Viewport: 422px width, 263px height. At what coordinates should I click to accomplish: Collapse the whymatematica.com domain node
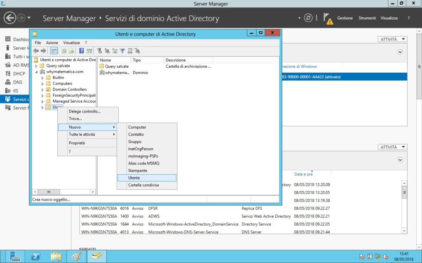pos(36,72)
